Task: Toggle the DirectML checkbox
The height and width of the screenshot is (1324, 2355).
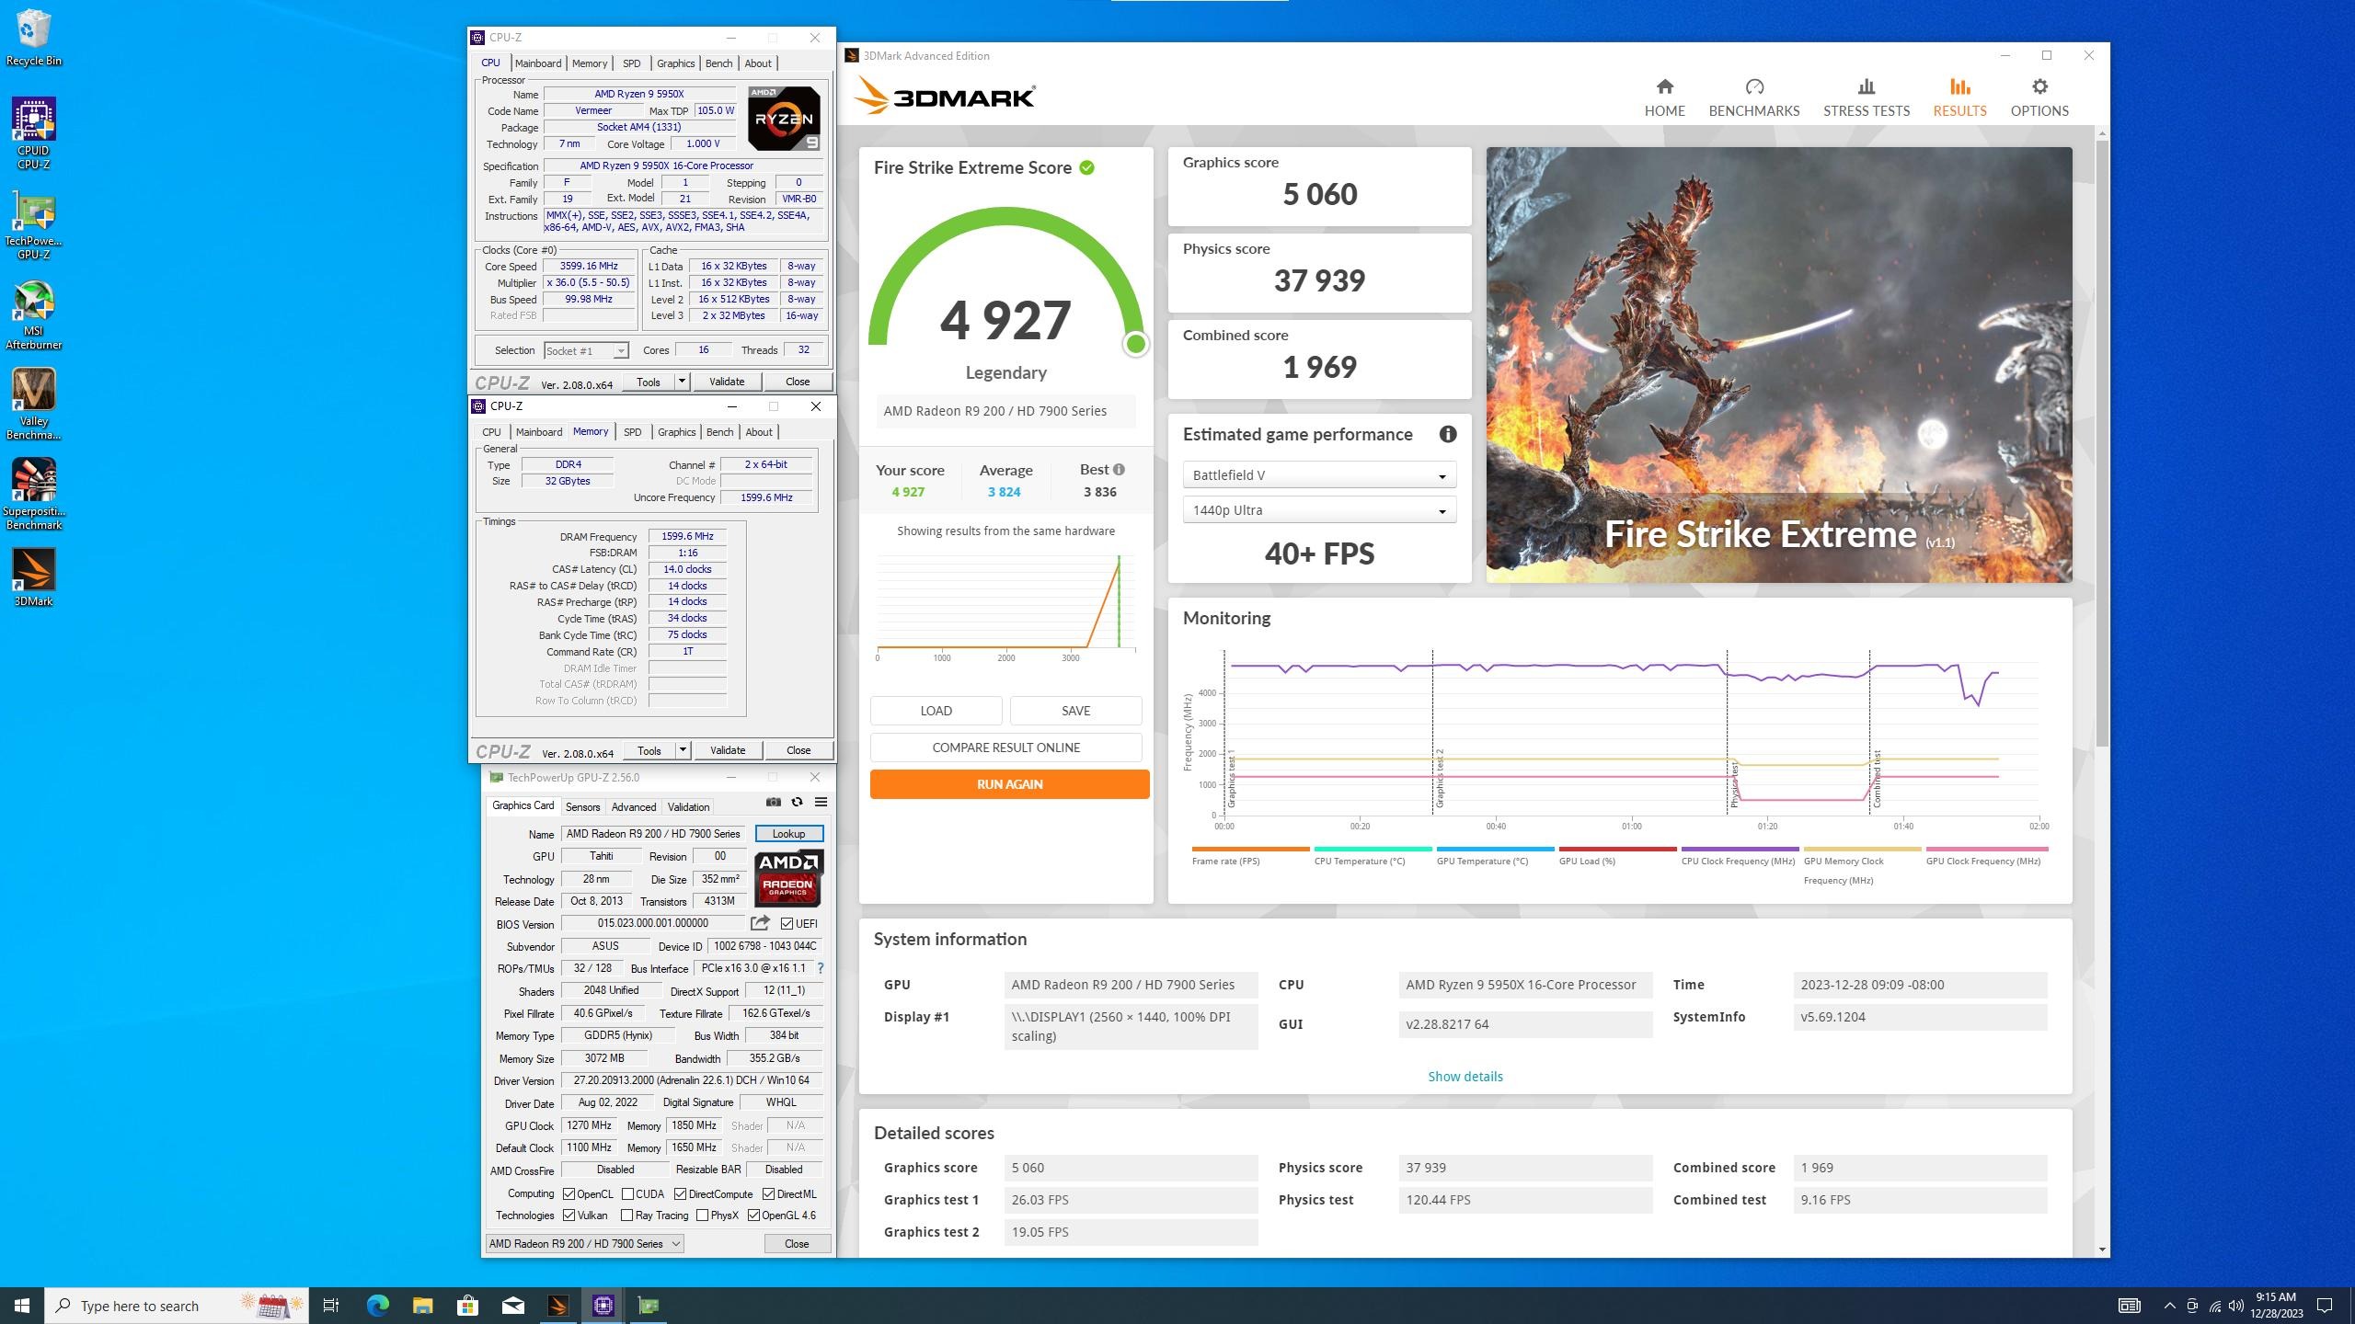Action: coord(768,1193)
